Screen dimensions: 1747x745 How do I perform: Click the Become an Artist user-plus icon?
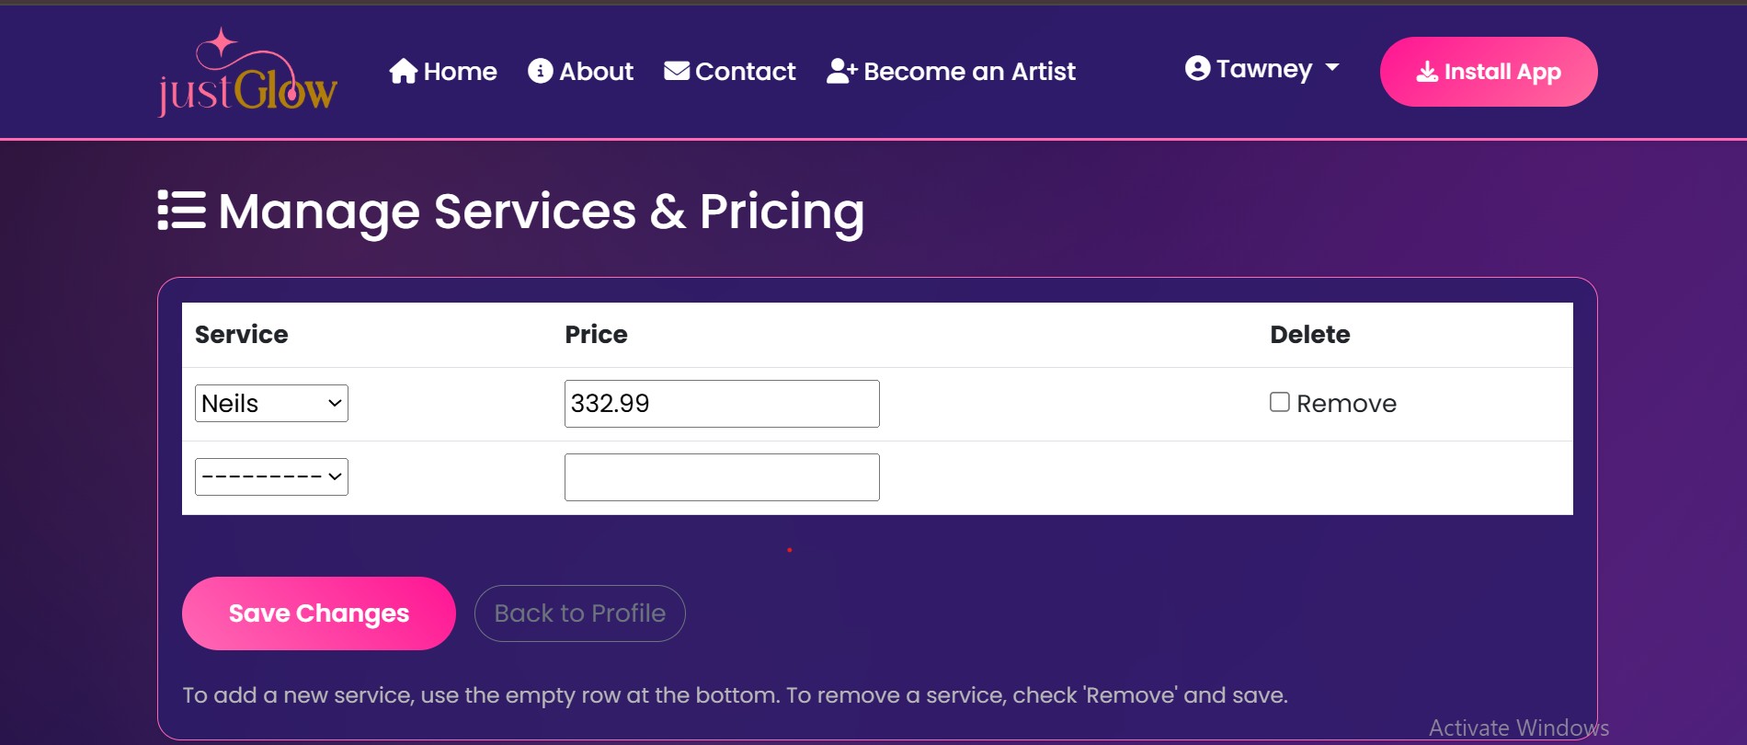pos(841,71)
